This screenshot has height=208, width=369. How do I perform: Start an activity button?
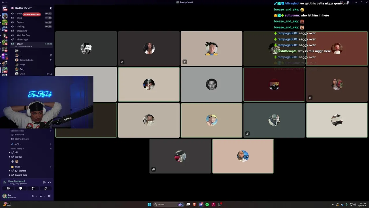[x=33, y=188]
